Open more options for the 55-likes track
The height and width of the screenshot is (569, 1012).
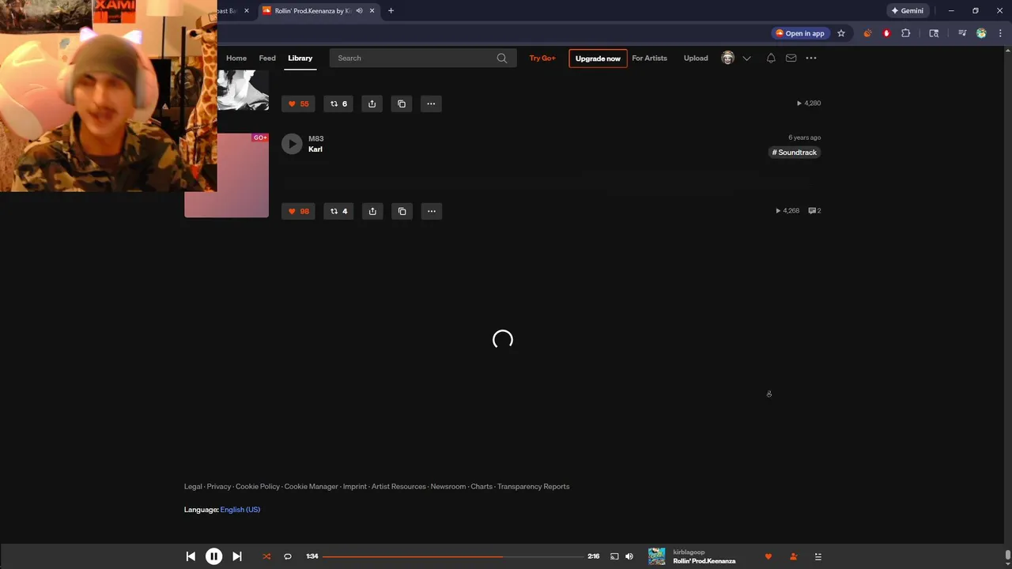(x=431, y=104)
